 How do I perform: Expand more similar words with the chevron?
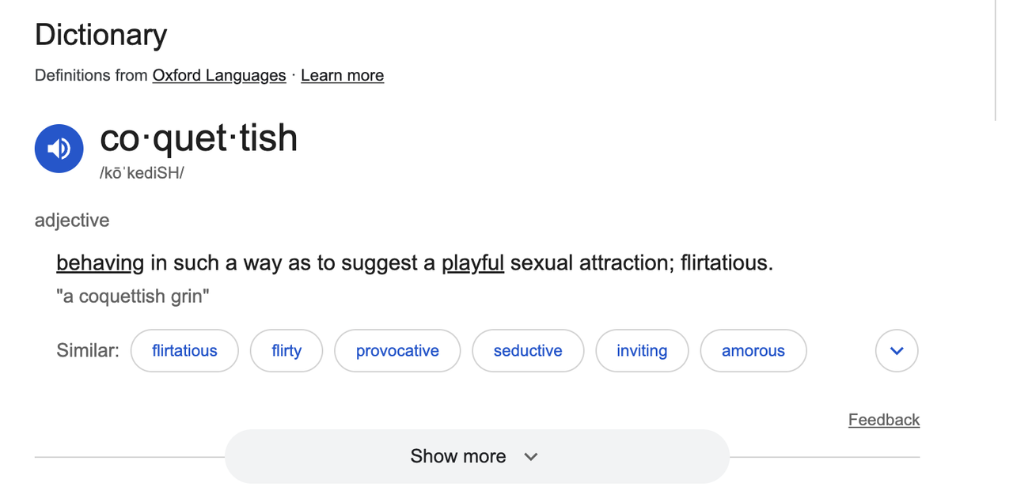(897, 351)
